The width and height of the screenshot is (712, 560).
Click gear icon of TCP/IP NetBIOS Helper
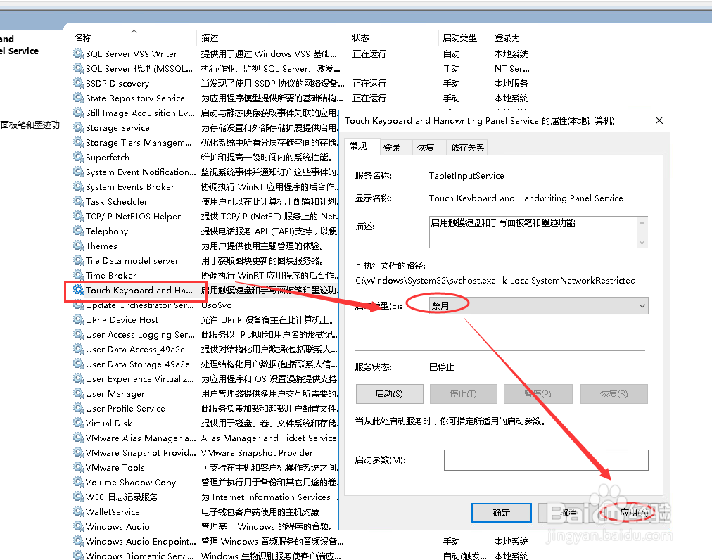(x=79, y=216)
